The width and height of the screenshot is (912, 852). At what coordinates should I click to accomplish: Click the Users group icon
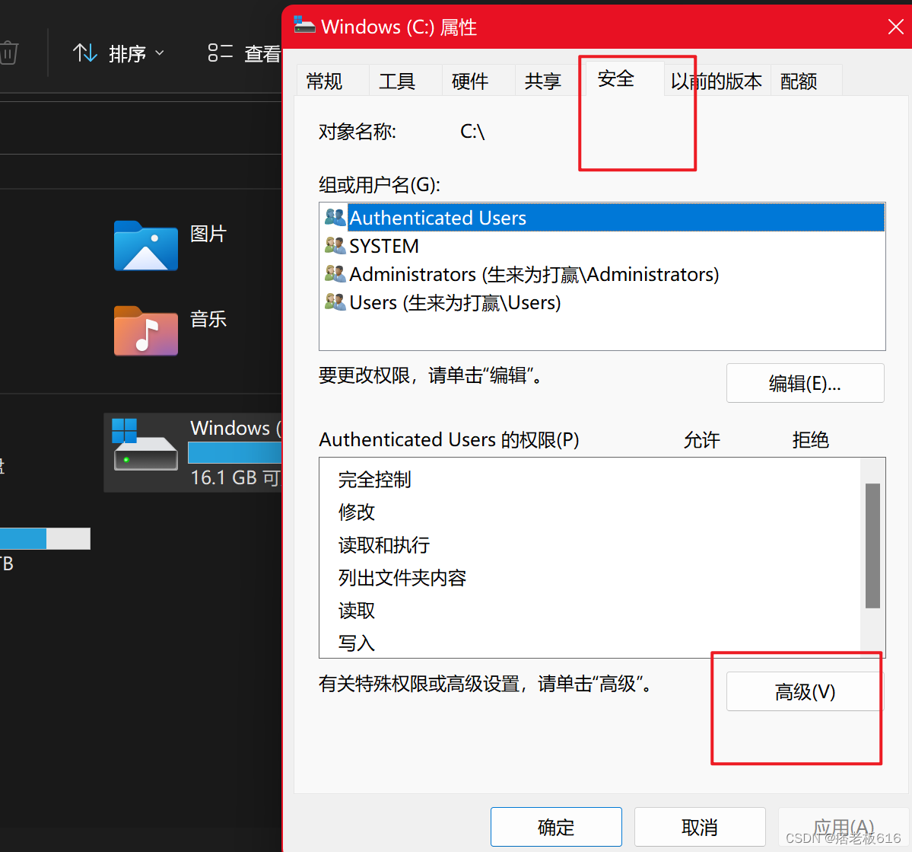tap(335, 302)
